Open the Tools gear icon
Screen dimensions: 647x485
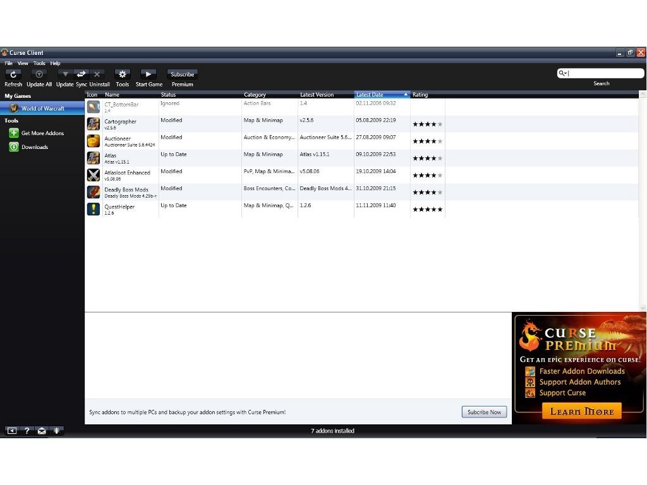click(x=122, y=75)
